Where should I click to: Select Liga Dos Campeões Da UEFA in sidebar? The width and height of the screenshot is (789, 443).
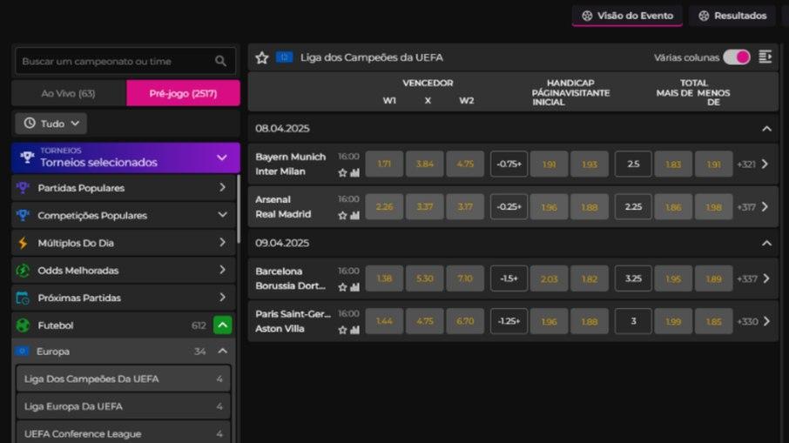(124, 379)
